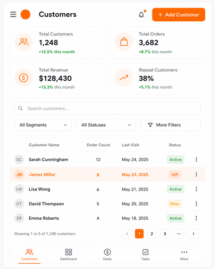
Task: Select the name James Miller
Action: click(x=42, y=174)
